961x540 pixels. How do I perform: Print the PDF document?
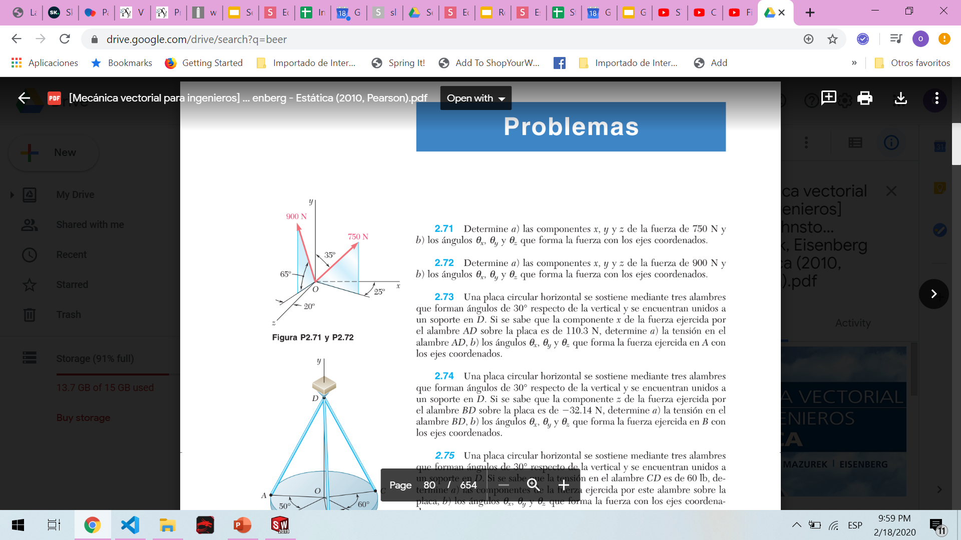point(864,98)
